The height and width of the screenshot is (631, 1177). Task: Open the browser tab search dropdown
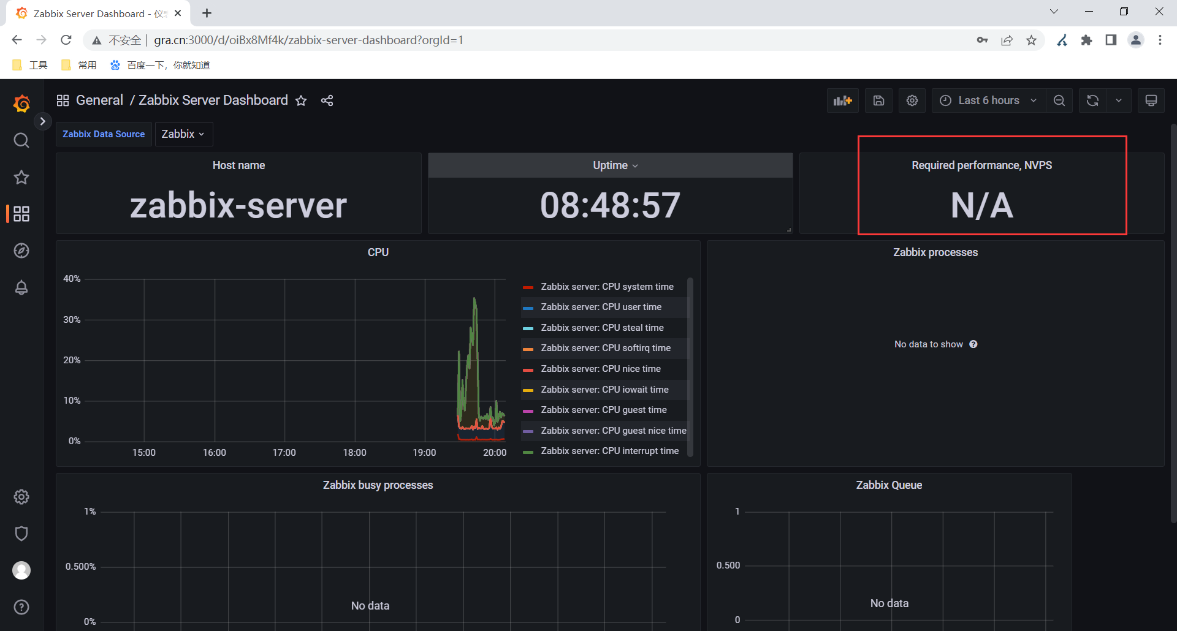pyautogui.click(x=1054, y=12)
